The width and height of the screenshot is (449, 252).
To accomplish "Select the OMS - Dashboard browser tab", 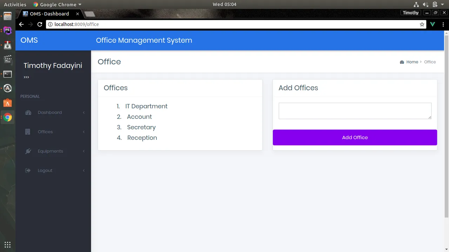I will click(49, 14).
